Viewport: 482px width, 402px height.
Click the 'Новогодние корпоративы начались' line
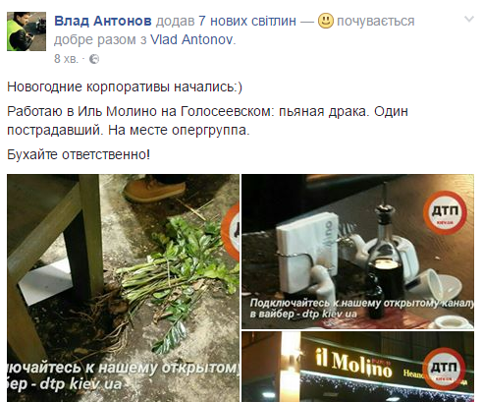tap(125, 87)
